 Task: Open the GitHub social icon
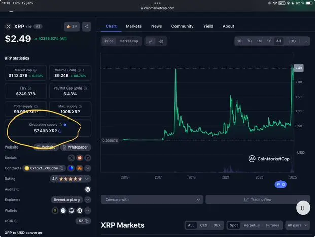pos(88,158)
